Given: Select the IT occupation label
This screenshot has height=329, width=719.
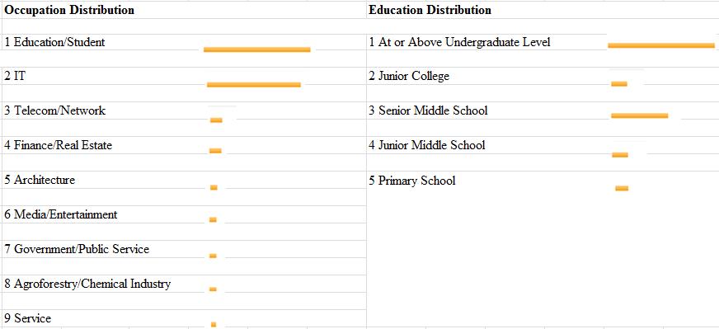Looking at the screenshot, I should 15,76.
